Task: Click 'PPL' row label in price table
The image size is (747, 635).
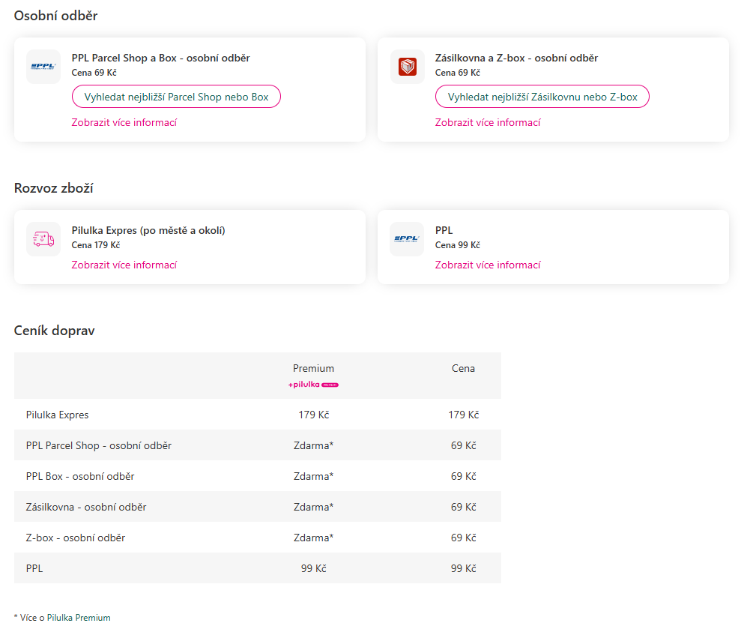Action: [34, 568]
